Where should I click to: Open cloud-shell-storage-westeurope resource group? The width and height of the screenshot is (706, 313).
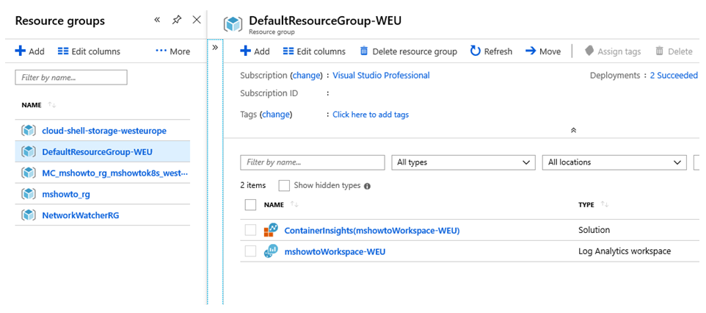pos(104,131)
